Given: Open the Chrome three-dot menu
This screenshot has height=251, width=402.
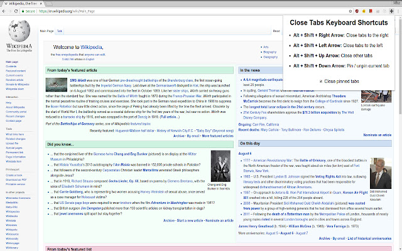Looking at the screenshot, I should point(397,11).
